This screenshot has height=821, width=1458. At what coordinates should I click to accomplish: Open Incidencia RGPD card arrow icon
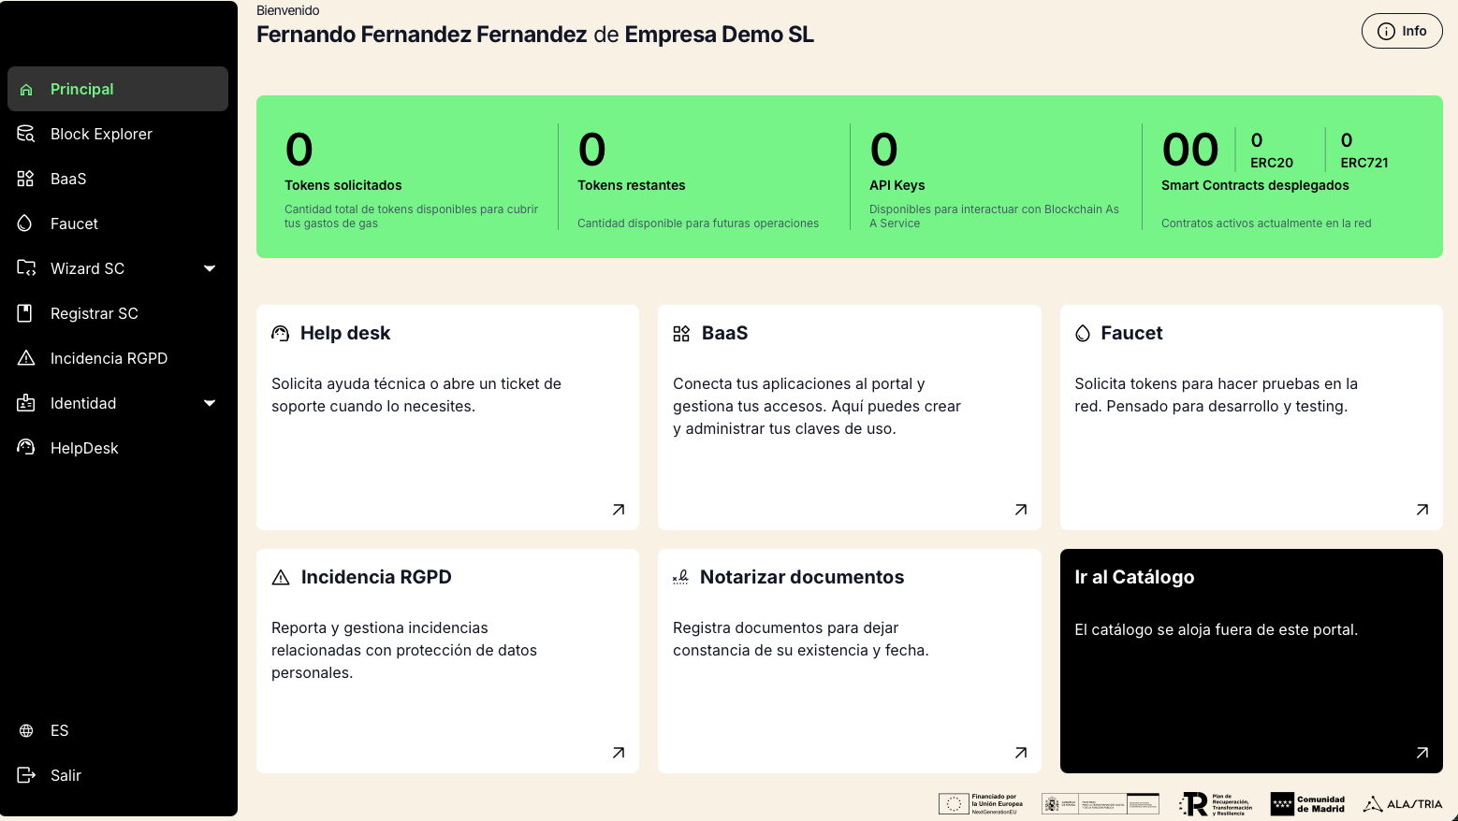pos(619,753)
